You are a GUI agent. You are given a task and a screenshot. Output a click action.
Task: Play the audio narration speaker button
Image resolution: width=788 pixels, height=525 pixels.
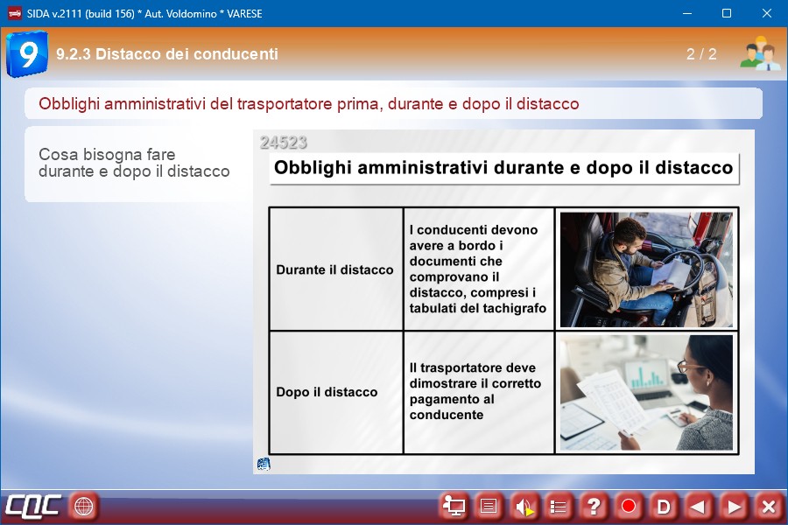click(x=524, y=506)
